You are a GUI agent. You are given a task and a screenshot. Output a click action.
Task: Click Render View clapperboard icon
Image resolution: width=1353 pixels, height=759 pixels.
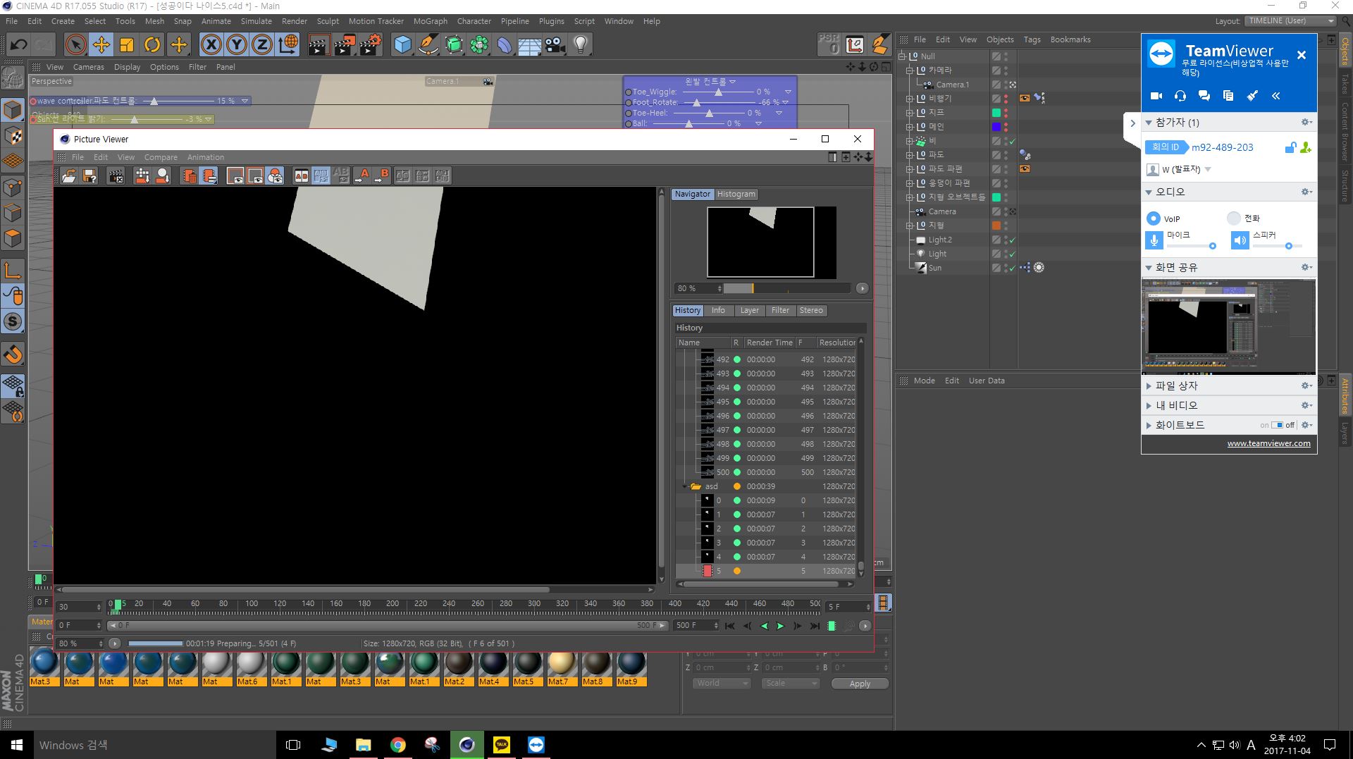(319, 45)
